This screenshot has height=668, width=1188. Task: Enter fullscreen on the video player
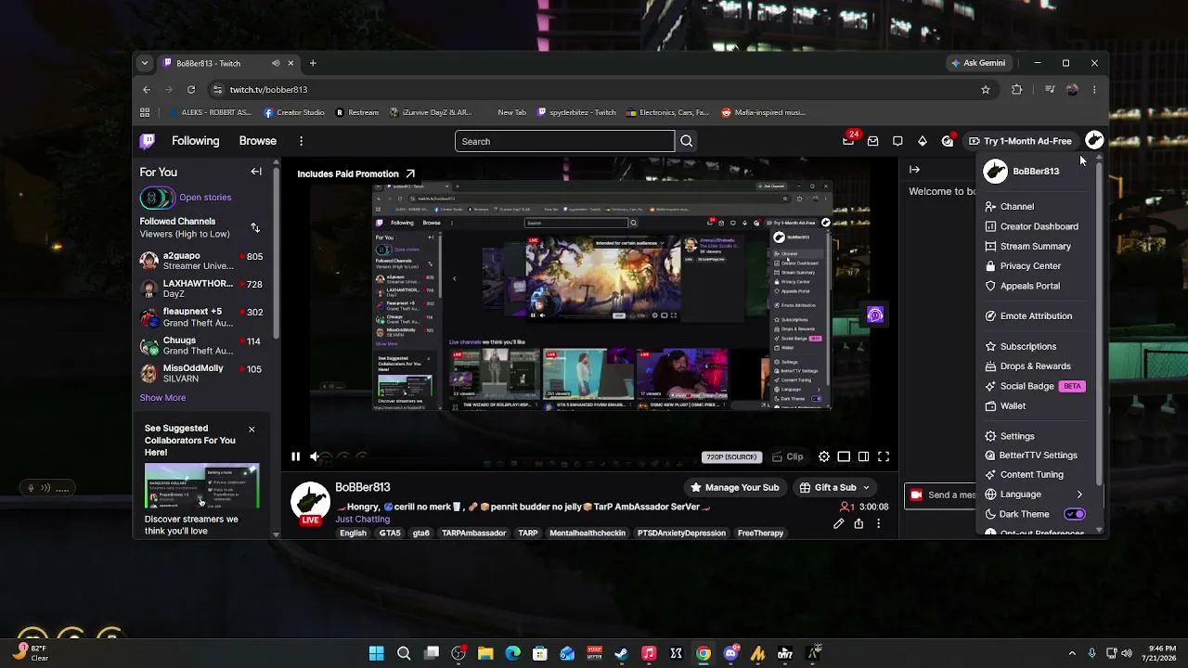click(884, 456)
